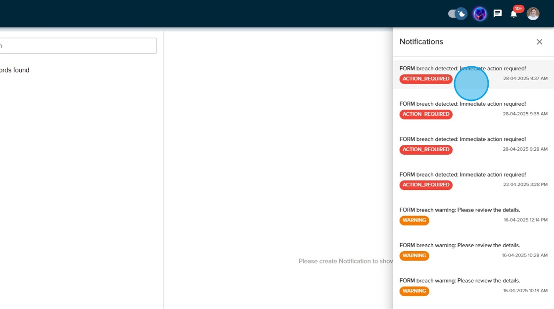
Task: Click the search input field
Action: coord(78,46)
